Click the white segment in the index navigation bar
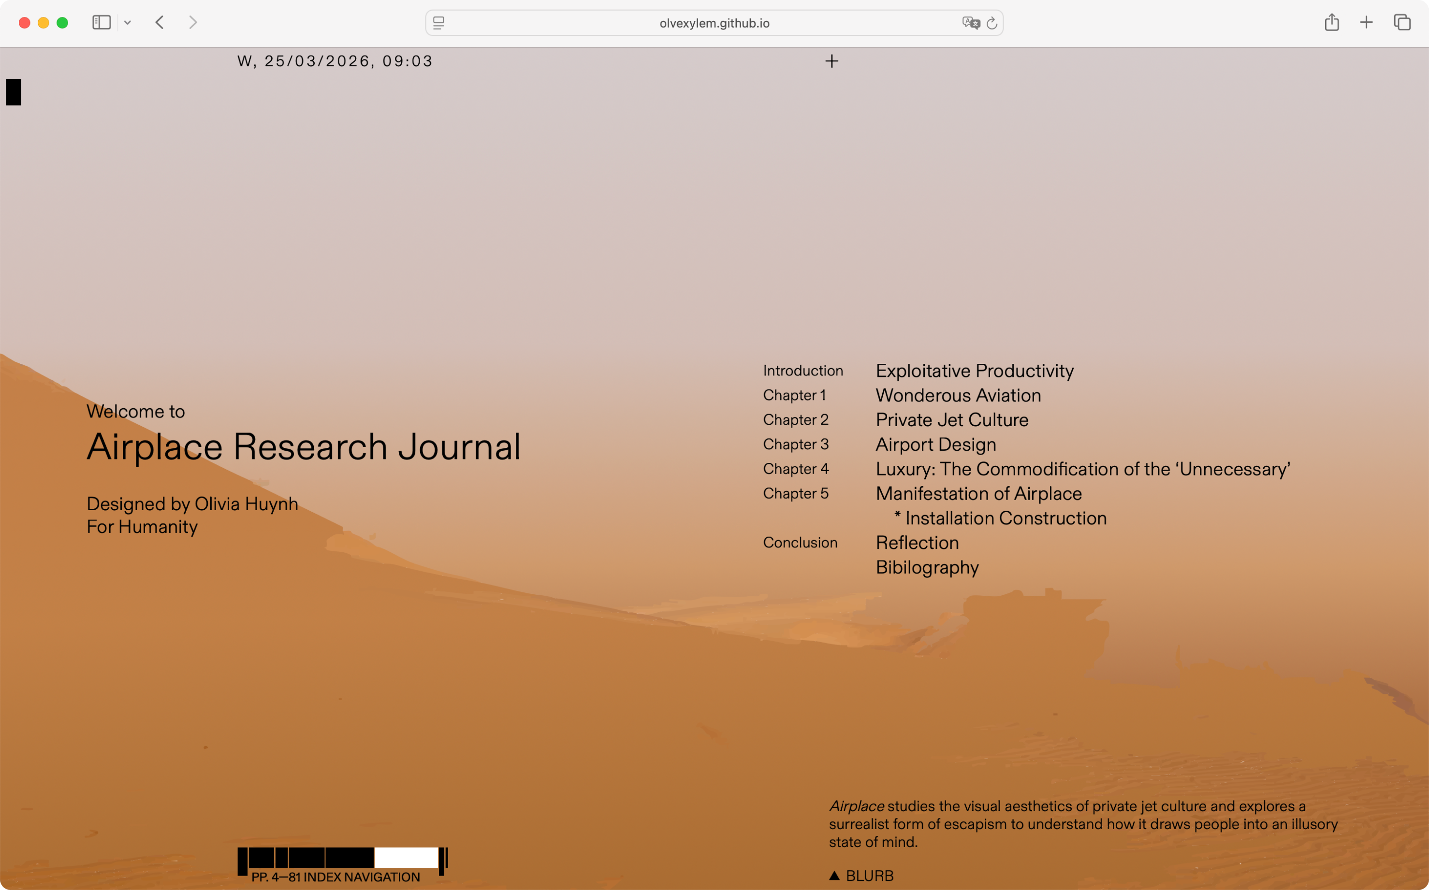Image resolution: width=1429 pixels, height=890 pixels. click(406, 858)
